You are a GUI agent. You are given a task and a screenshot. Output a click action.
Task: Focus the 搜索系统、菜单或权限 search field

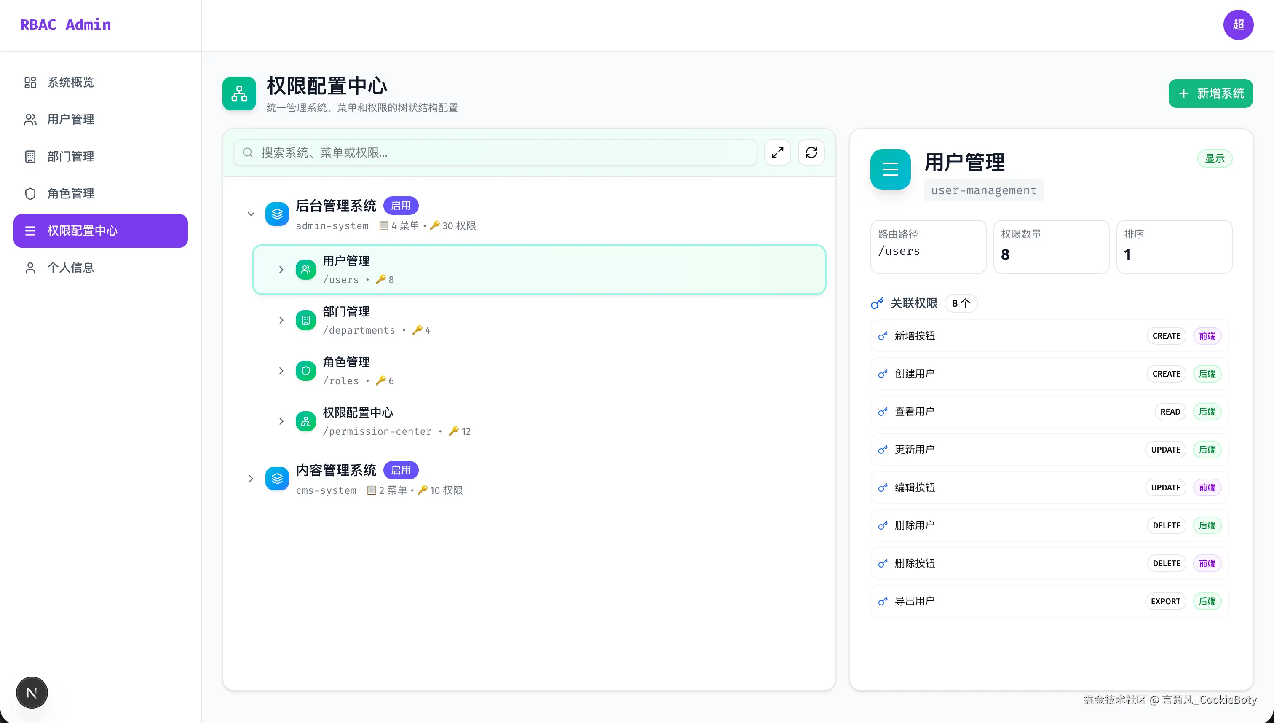pyautogui.click(x=496, y=153)
